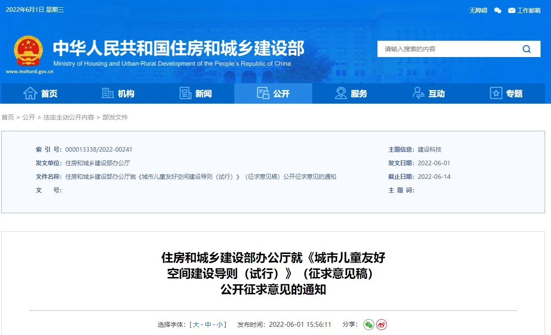
Task: Click the document icon on the 新闻 tab
Action: point(185,93)
